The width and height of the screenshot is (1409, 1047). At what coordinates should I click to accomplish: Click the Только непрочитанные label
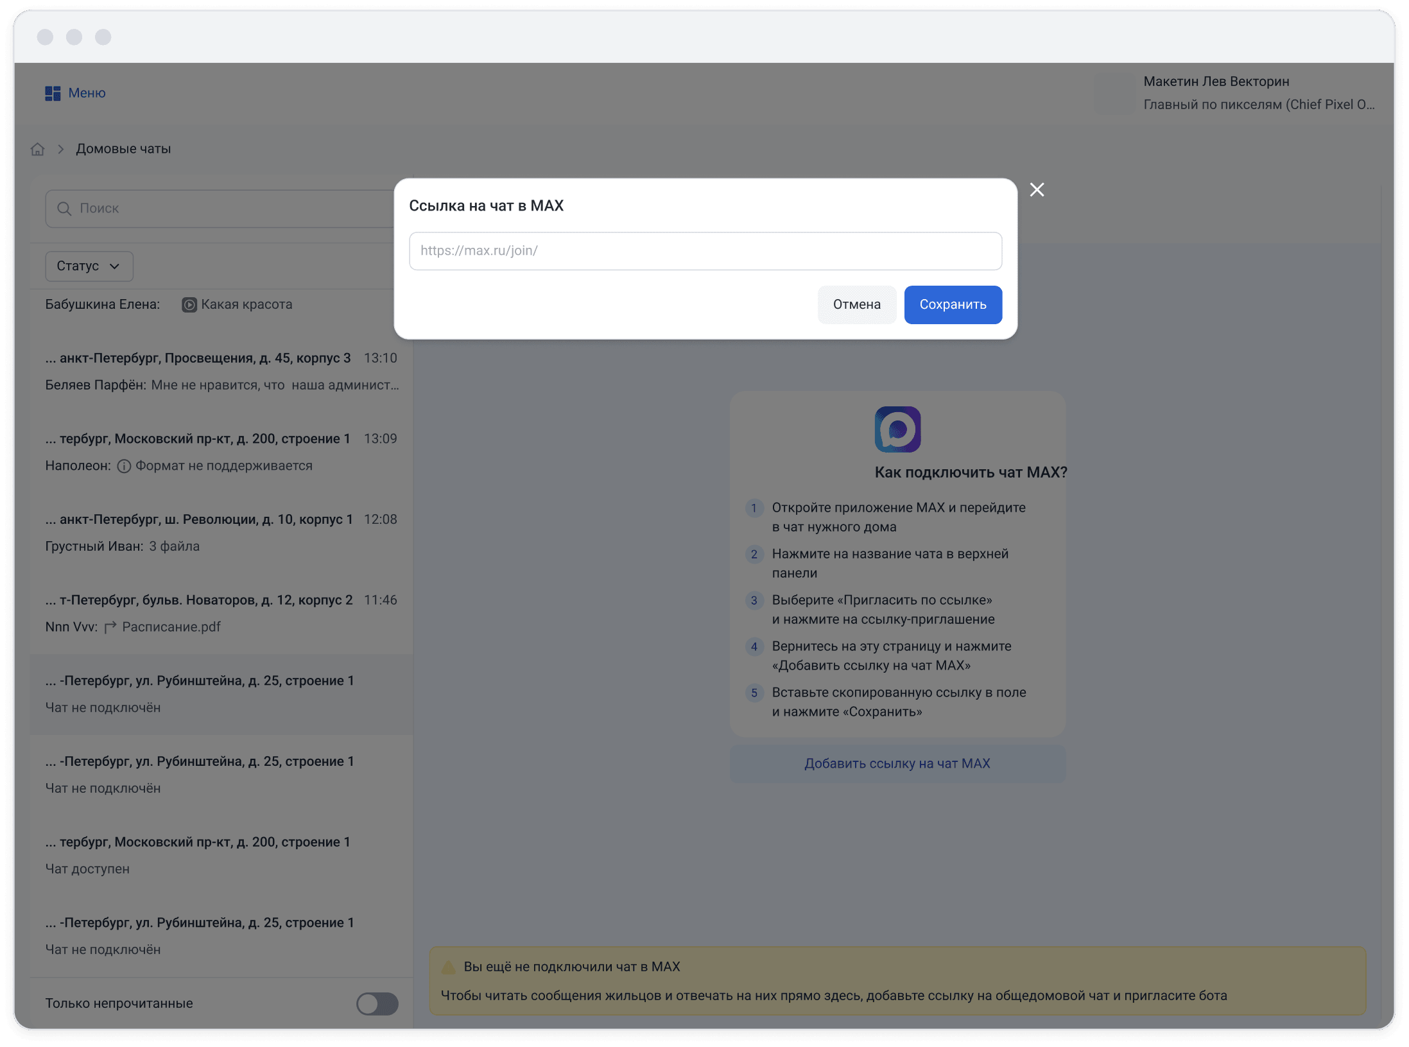119,1003
